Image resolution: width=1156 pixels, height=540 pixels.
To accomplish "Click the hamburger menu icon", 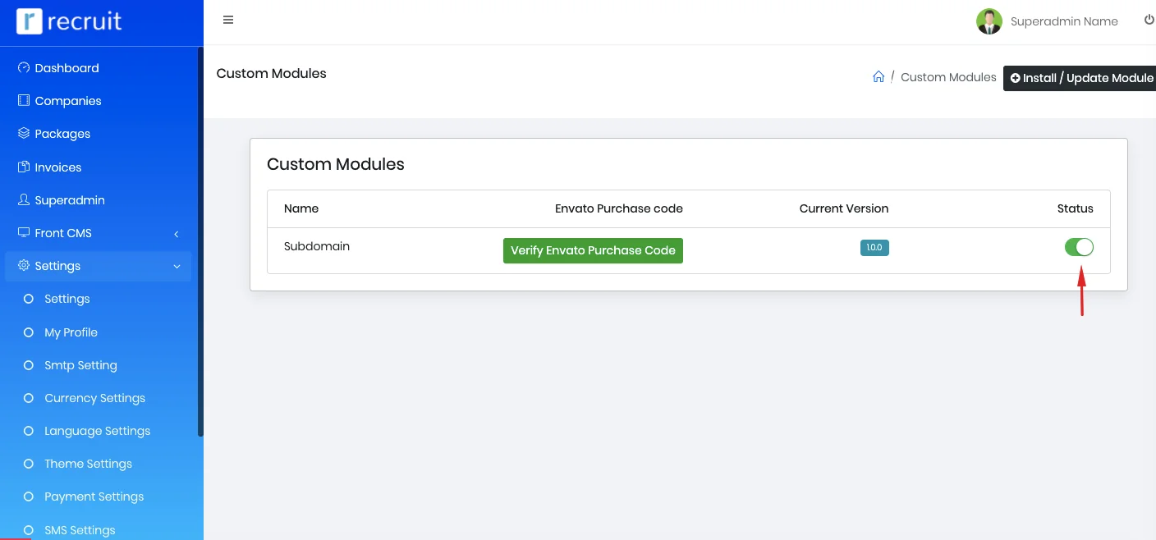I will [228, 21].
